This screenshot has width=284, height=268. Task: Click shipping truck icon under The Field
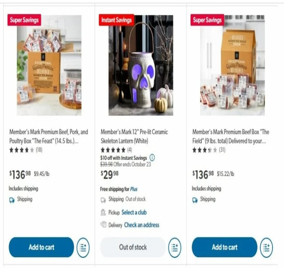pyautogui.click(x=195, y=200)
